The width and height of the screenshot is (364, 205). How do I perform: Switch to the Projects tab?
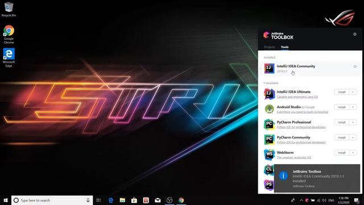[269, 47]
